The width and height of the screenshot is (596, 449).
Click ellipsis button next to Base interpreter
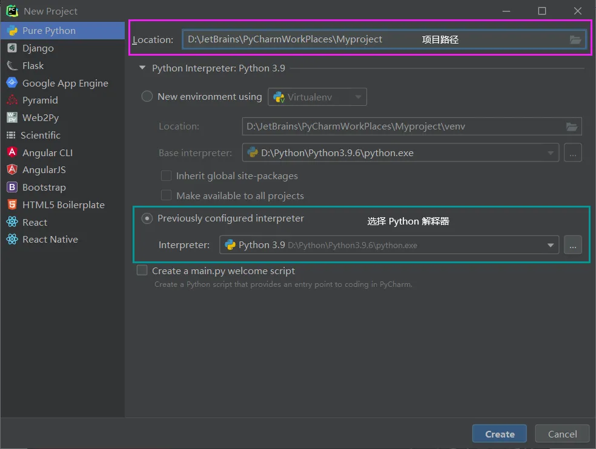(x=573, y=152)
